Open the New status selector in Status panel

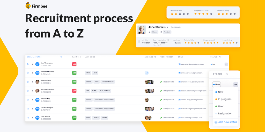coord(217,85)
